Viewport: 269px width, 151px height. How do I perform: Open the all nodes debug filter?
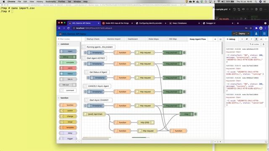pyautogui.click(x=254, y=44)
